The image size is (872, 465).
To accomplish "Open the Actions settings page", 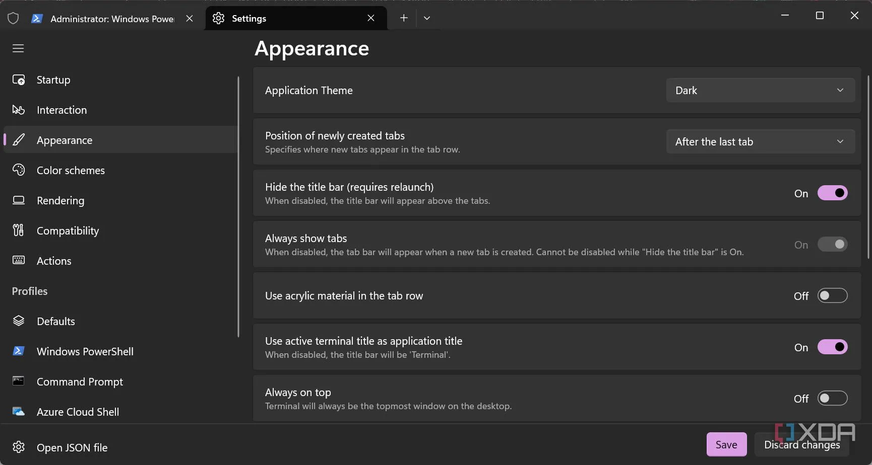I will pyautogui.click(x=120, y=261).
